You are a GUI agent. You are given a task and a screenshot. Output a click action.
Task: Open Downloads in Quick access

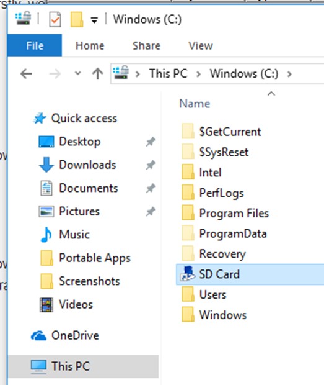[87, 165]
